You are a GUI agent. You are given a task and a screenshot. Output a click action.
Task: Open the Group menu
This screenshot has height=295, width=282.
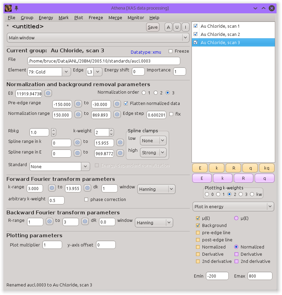pyautogui.click(x=27, y=18)
